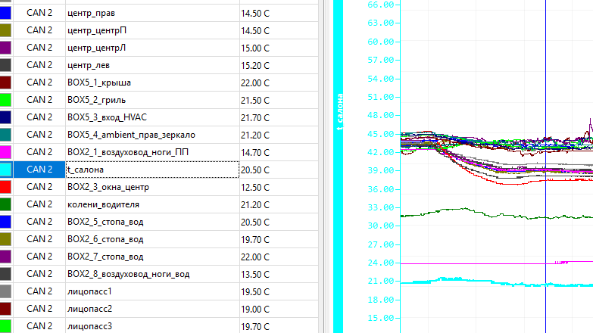
Task: Click the blue color swatch for центр_прав
Action: (6, 13)
